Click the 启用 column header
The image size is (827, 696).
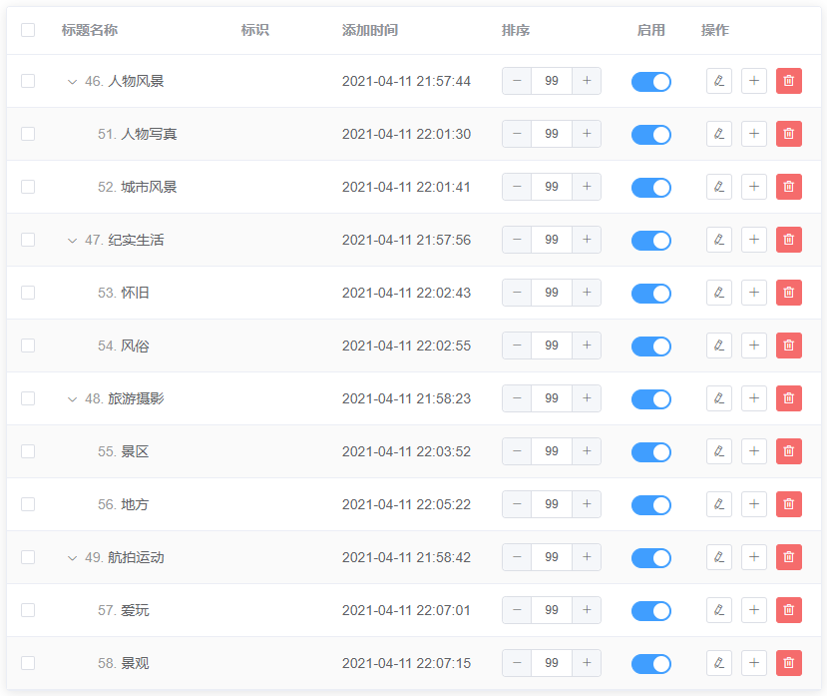pos(650,30)
